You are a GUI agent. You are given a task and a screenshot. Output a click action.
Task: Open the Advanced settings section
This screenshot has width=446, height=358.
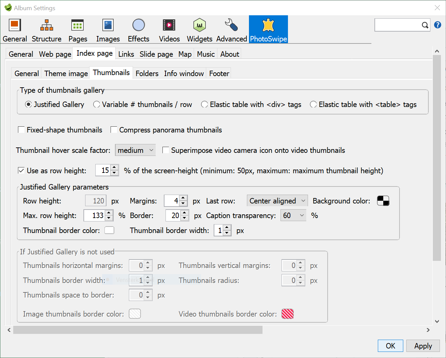(x=232, y=30)
